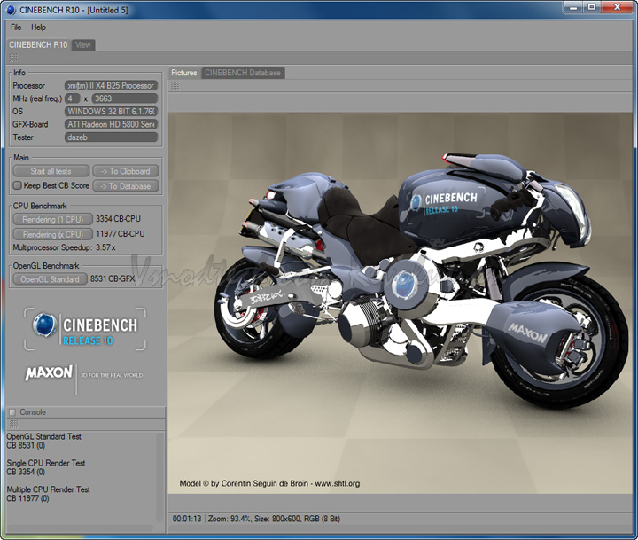Minimize the CINEBENCH window
Image resolution: width=638 pixels, height=540 pixels.
click(573, 7)
